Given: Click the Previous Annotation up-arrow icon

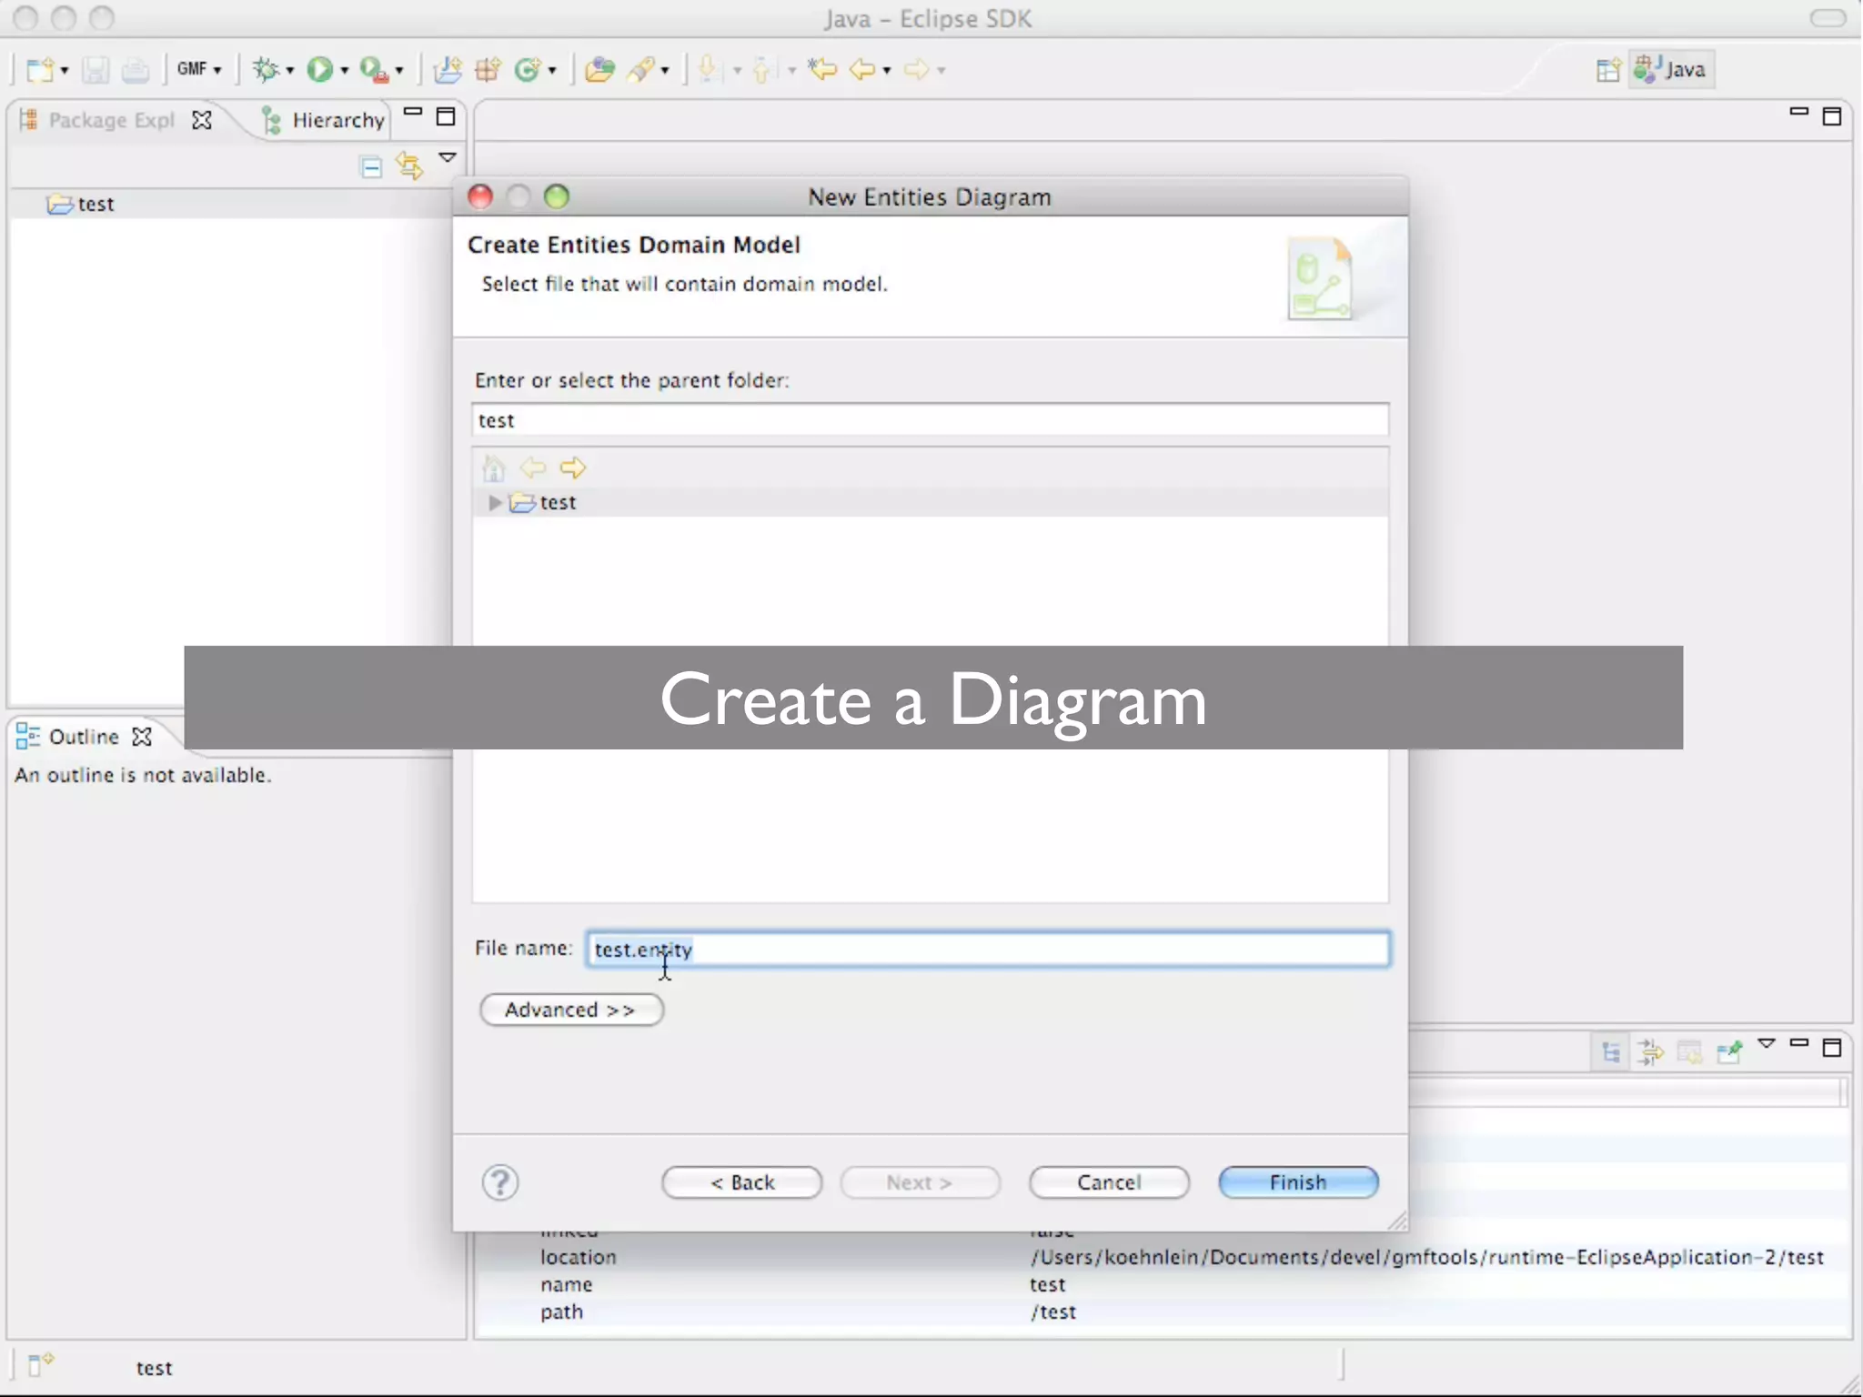Looking at the screenshot, I should [x=762, y=69].
